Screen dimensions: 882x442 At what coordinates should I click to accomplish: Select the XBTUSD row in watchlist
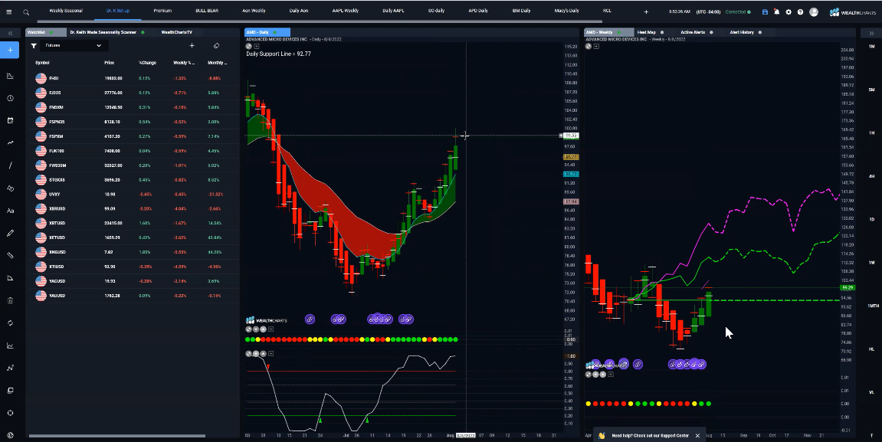pos(135,223)
